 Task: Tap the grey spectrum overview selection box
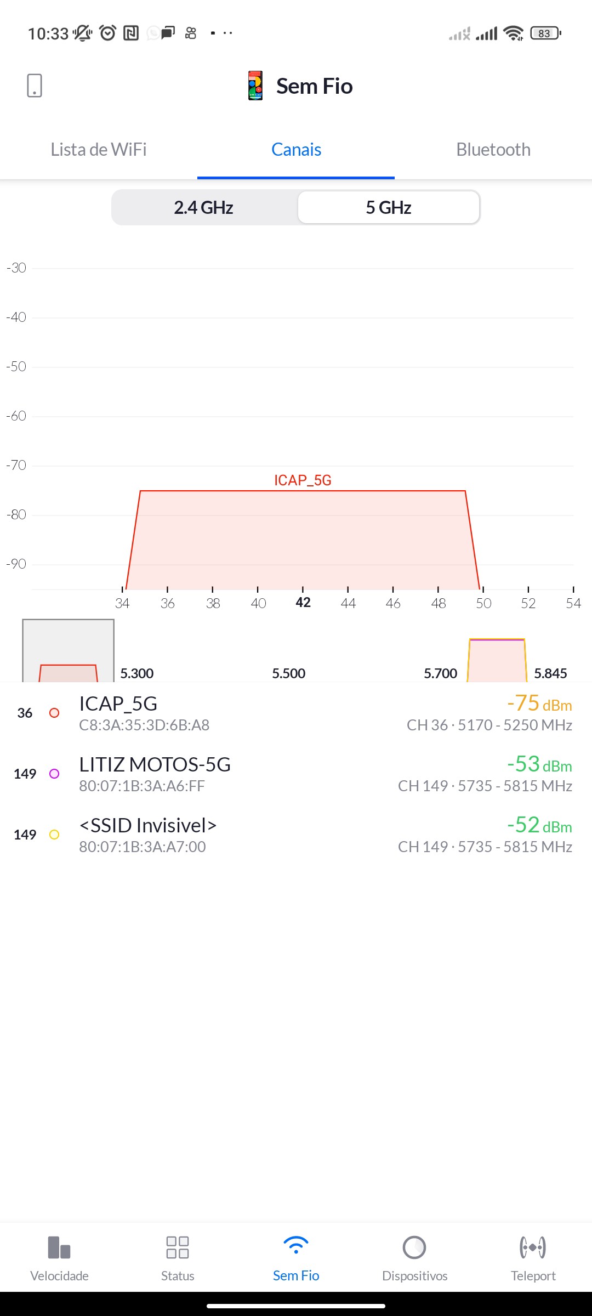[68, 650]
